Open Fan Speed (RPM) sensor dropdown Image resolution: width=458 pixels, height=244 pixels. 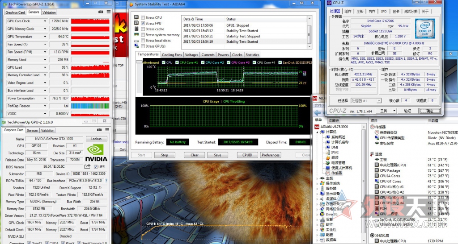point(45,52)
